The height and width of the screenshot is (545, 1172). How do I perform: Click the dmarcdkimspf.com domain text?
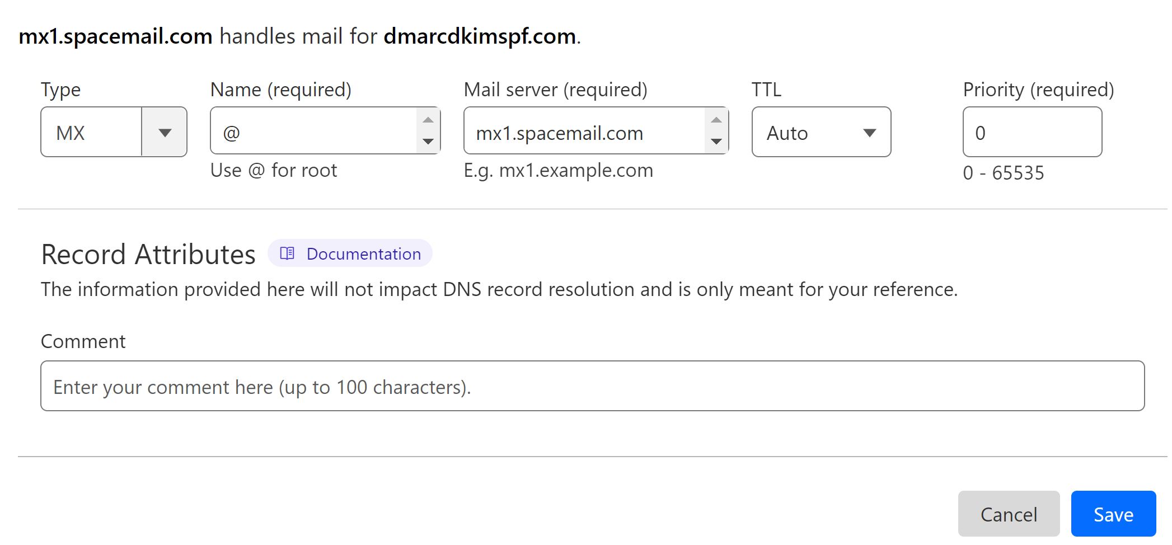[x=480, y=36]
